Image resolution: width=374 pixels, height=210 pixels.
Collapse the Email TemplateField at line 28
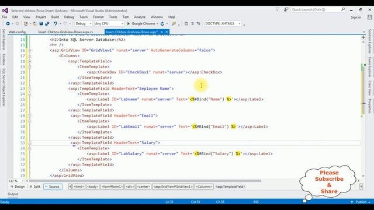tap(30, 116)
